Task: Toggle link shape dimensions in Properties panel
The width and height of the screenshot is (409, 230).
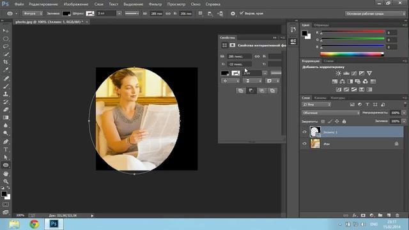Action: tap(257, 56)
